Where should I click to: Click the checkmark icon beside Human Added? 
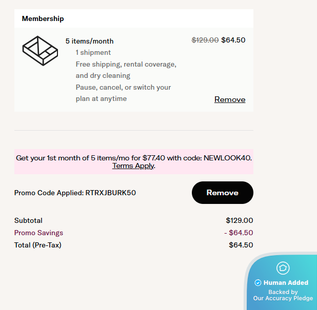pos(258,283)
